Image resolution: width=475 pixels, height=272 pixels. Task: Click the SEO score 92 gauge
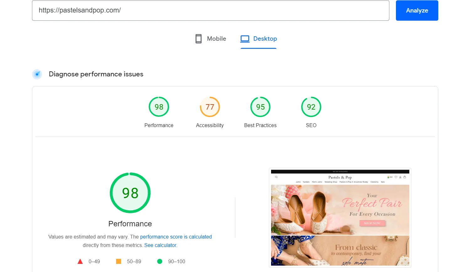[x=311, y=107]
